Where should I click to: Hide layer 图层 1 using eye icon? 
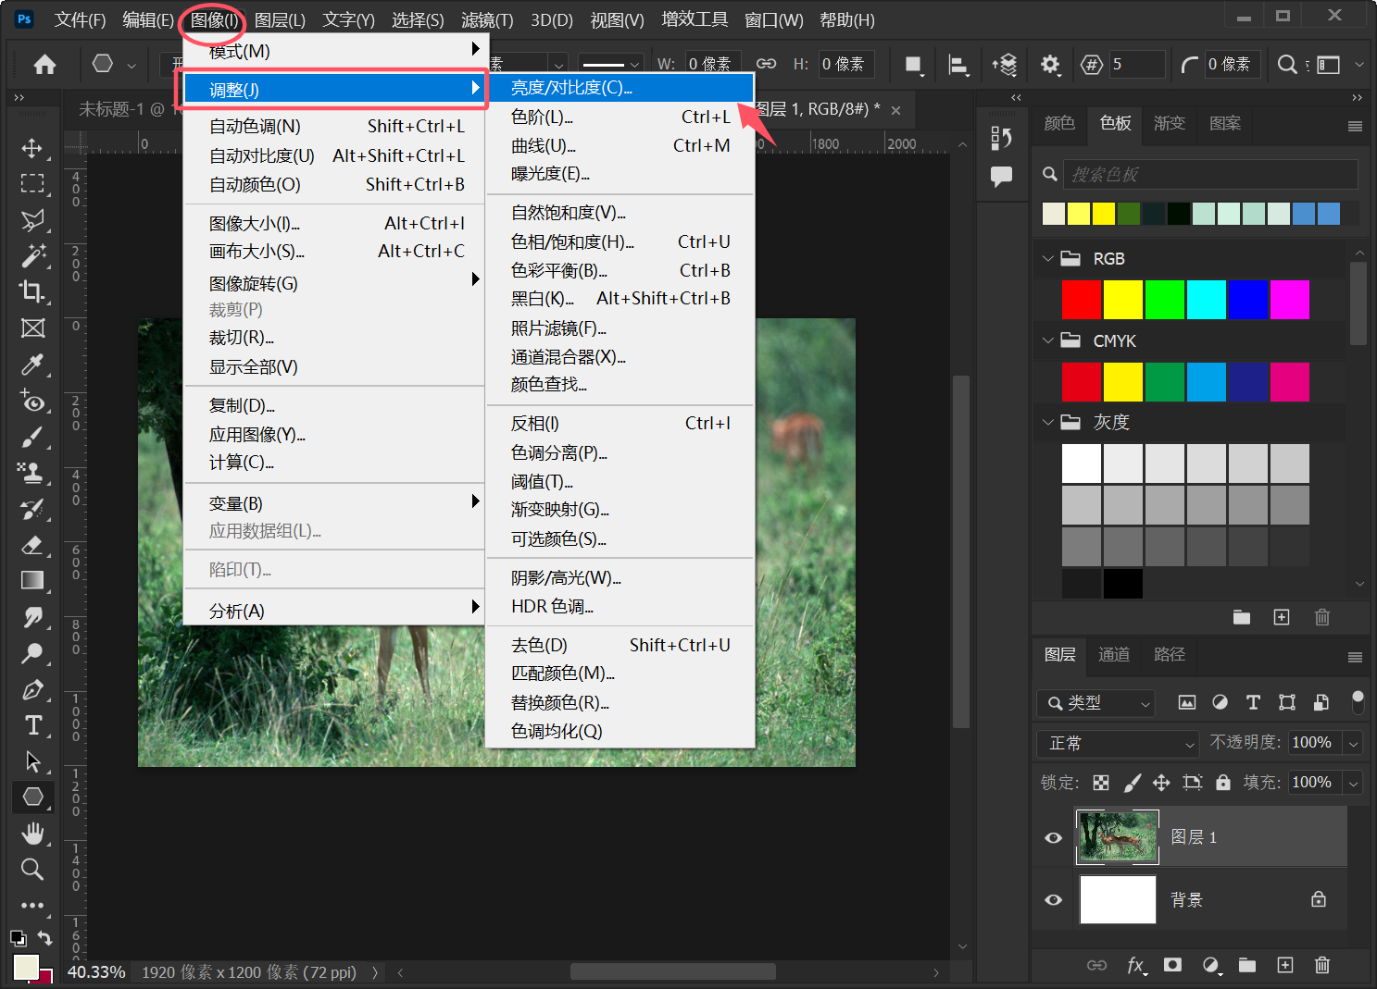click(x=1054, y=837)
